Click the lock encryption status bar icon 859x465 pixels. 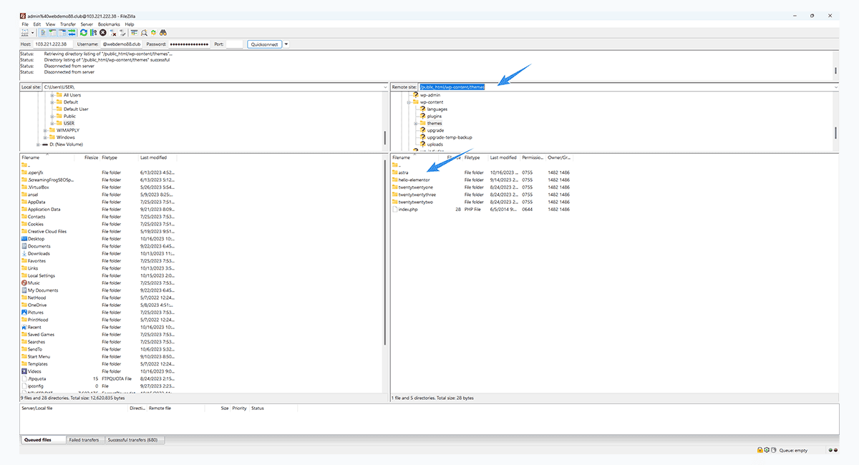click(x=760, y=450)
